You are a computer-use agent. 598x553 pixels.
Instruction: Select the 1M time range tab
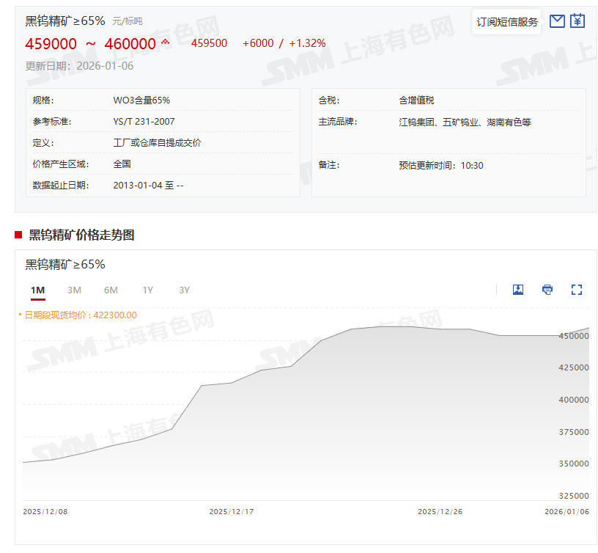pyautogui.click(x=38, y=290)
